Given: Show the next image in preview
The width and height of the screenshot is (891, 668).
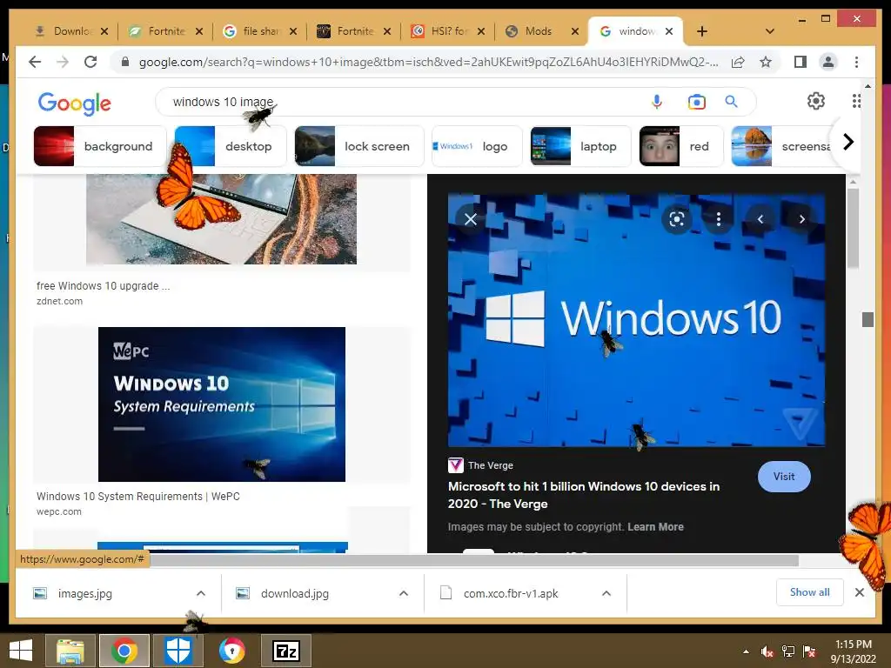Looking at the screenshot, I should coord(801,219).
